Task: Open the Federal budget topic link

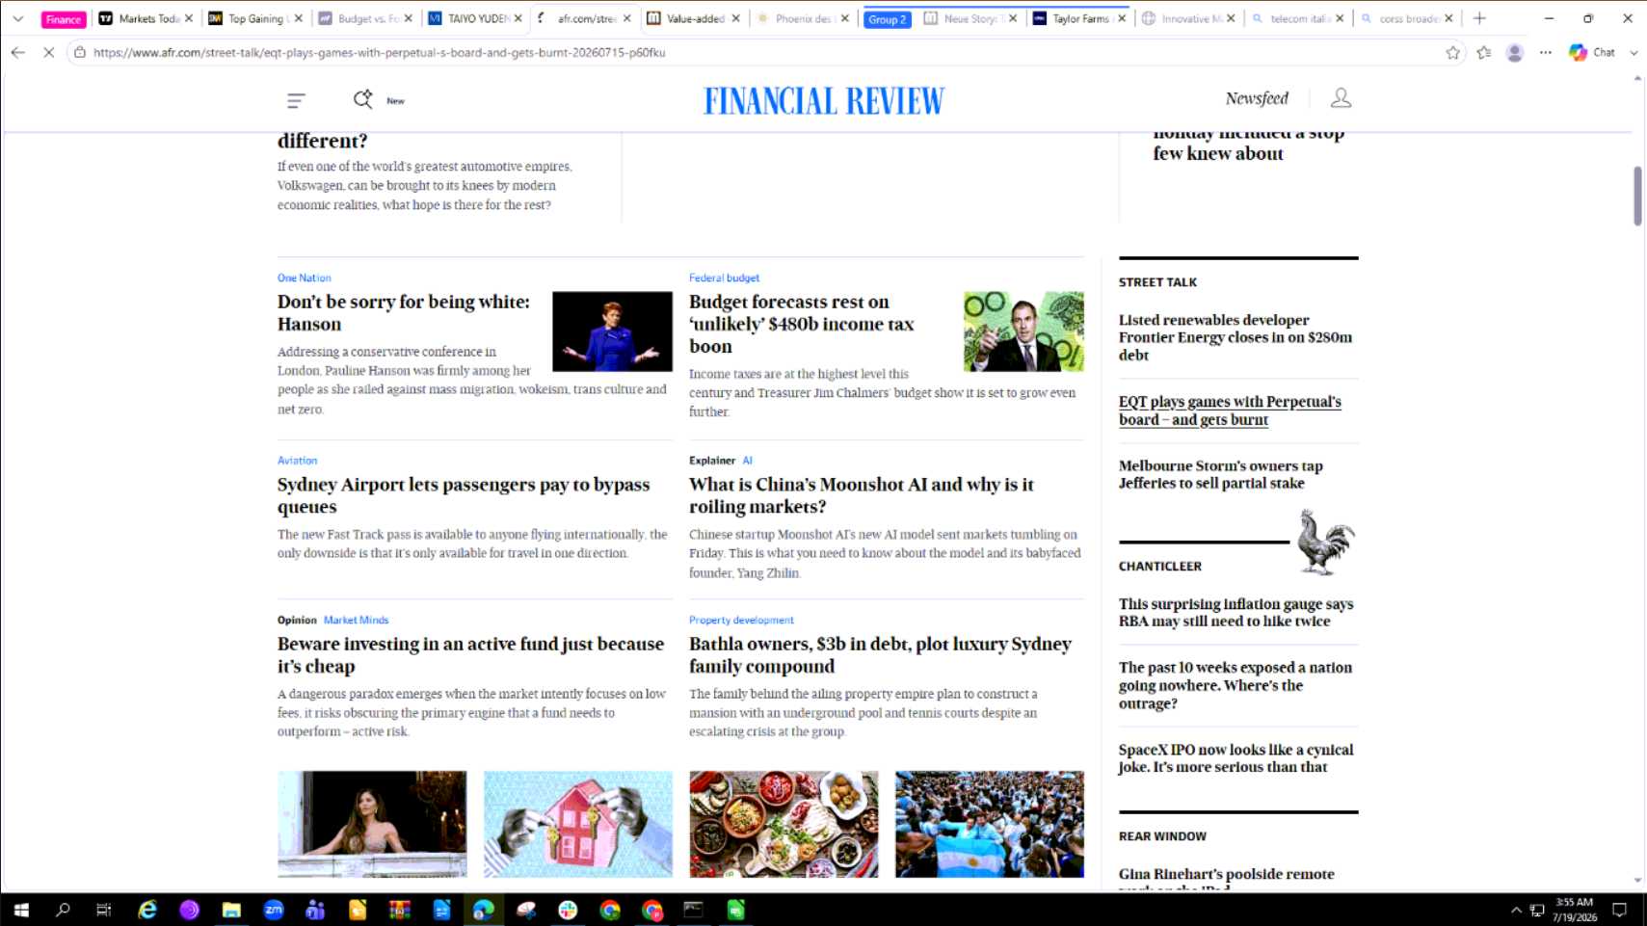Action: [724, 278]
